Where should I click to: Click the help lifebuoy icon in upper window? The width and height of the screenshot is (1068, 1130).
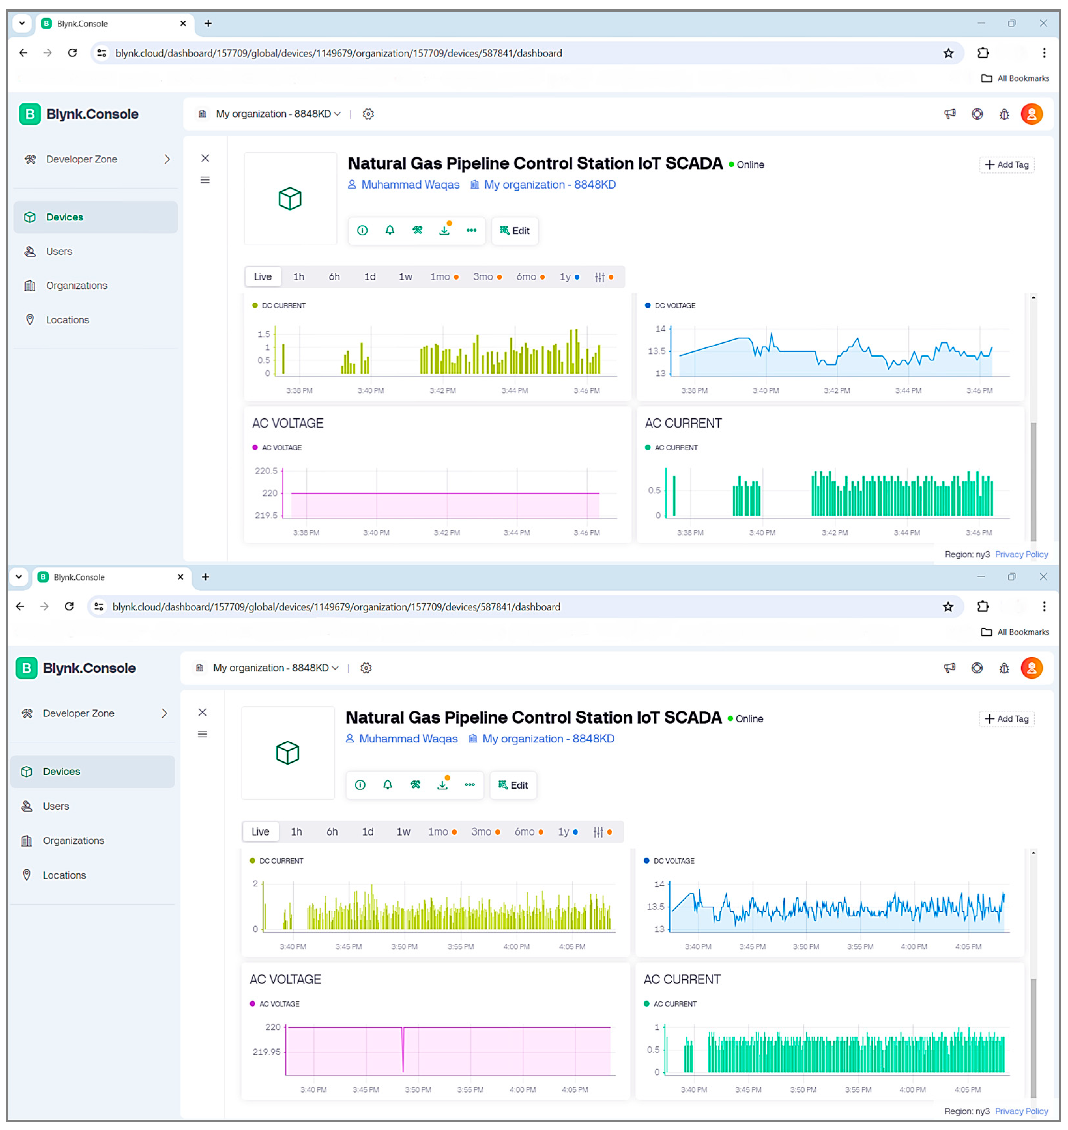pos(977,114)
